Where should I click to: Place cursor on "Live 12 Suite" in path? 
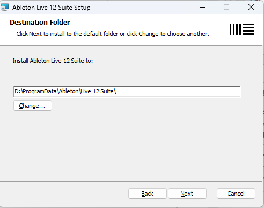tap(97, 91)
